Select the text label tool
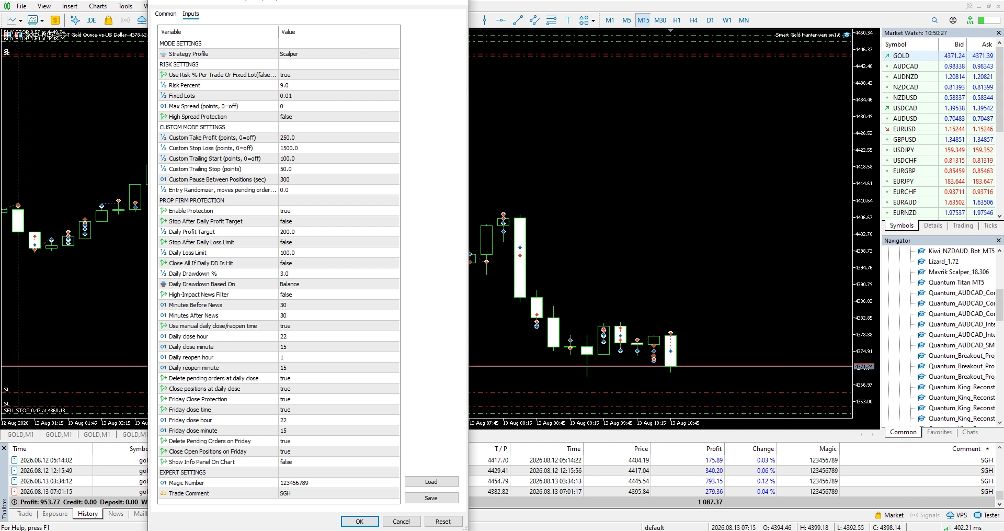Image resolution: width=1004 pixels, height=531 pixels. tap(568, 20)
